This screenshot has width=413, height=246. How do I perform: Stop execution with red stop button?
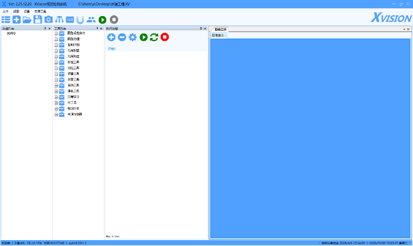pos(164,37)
